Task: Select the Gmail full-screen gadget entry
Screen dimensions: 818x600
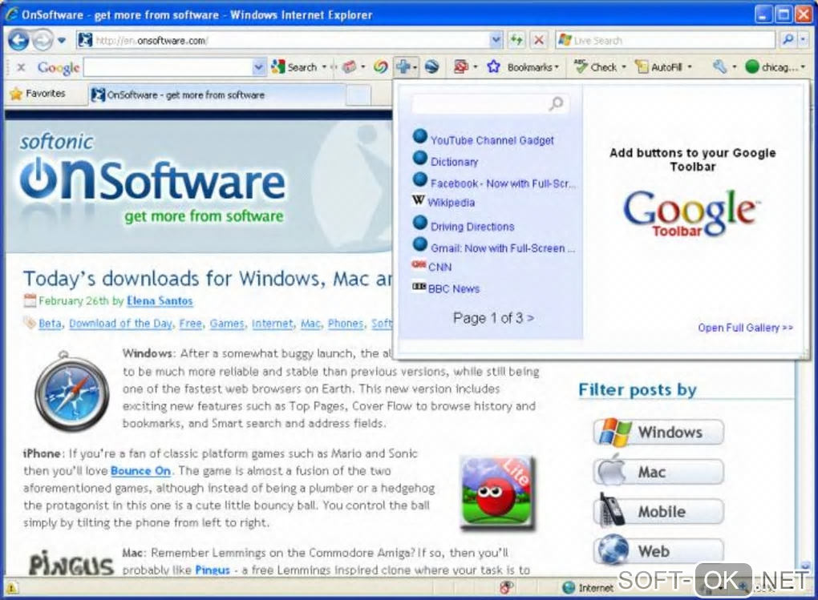Action: [x=493, y=247]
